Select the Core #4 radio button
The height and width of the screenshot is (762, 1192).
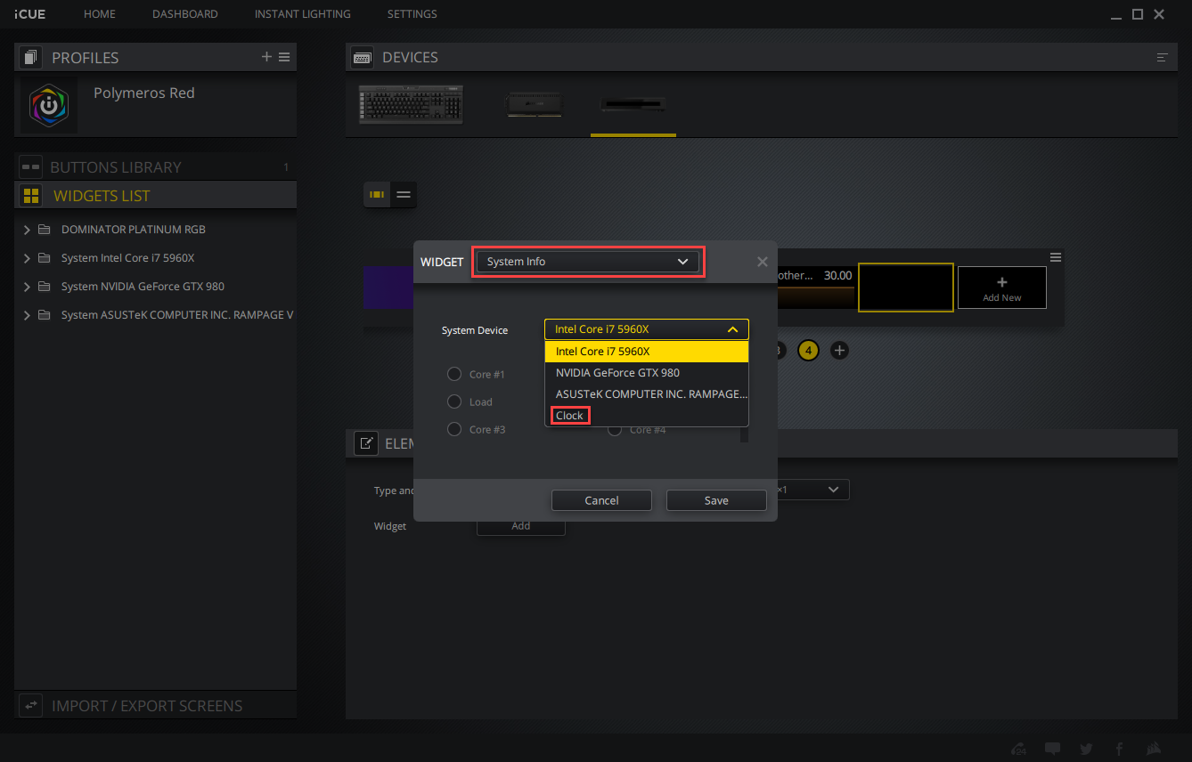click(615, 429)
